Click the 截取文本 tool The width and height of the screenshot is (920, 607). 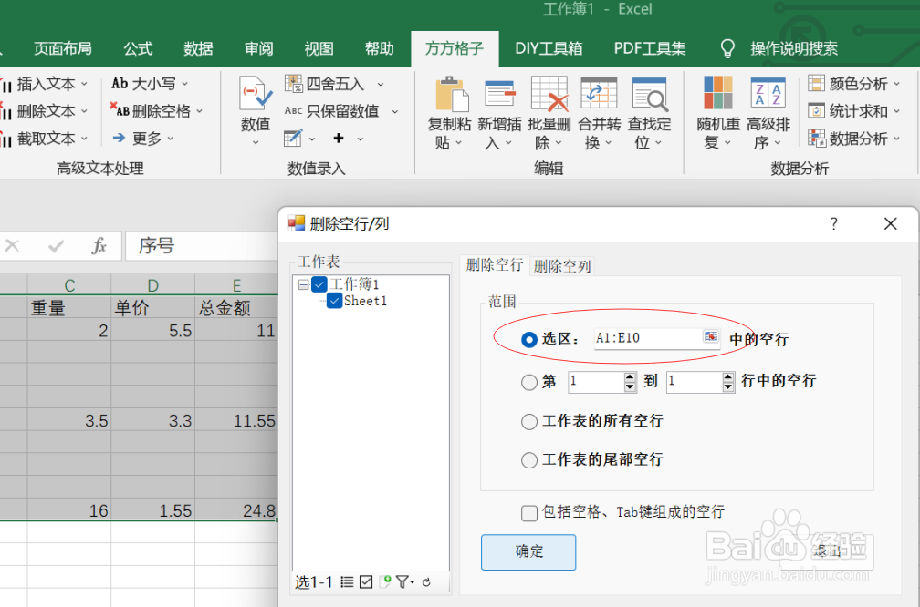click(44, 139)
